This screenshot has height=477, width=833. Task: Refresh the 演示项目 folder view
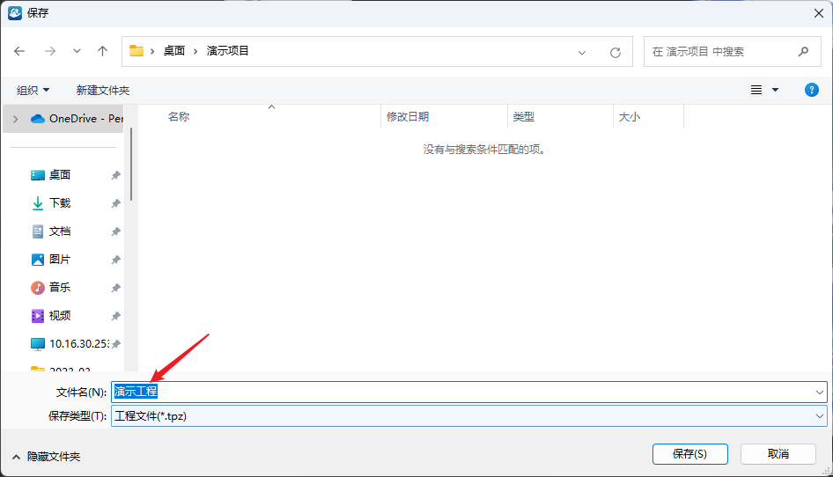pos(616,52)
